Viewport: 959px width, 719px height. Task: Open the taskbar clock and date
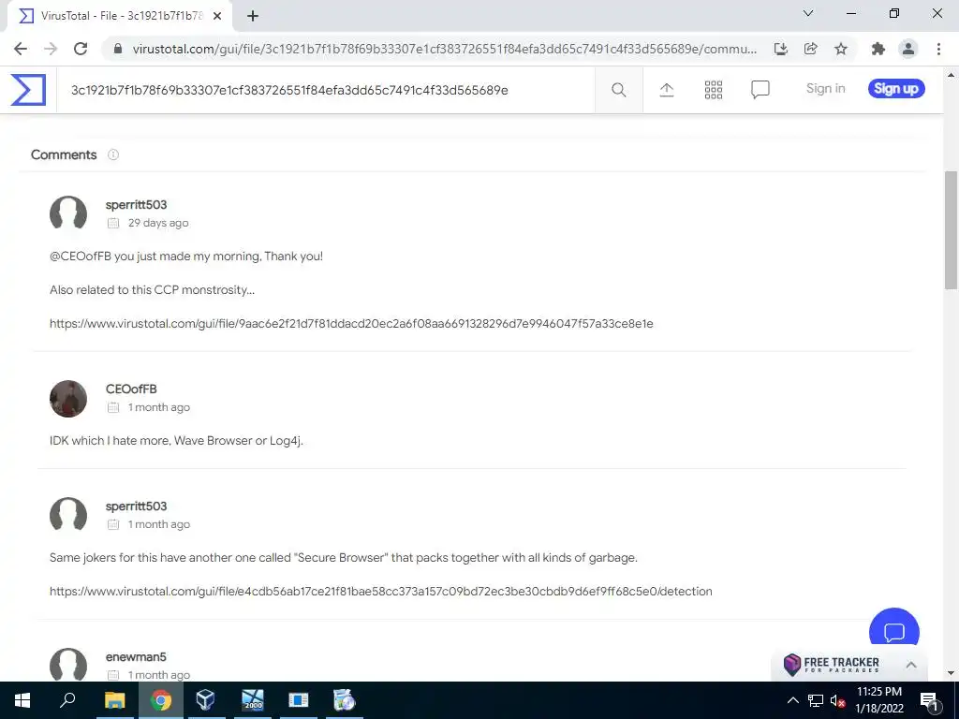click(878, 700)
